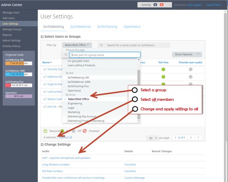The image size is (228, 182).
Task: Click the red Disabled legend icon
Action: coord(85,131)
